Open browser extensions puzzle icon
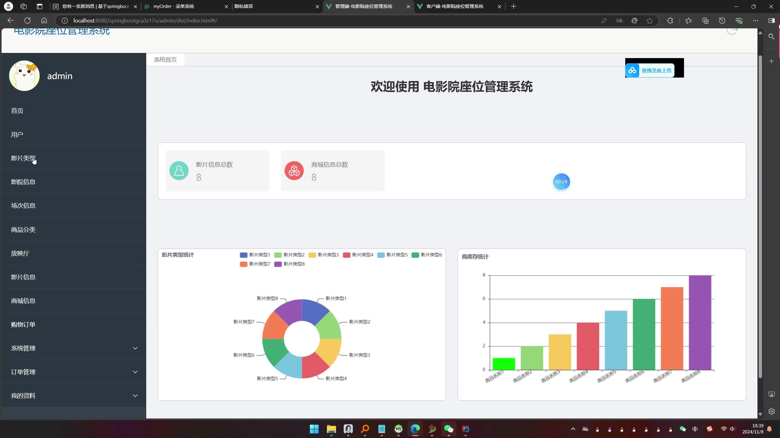Viewport: 780px width, 438px height. click(x=670, y=21)
